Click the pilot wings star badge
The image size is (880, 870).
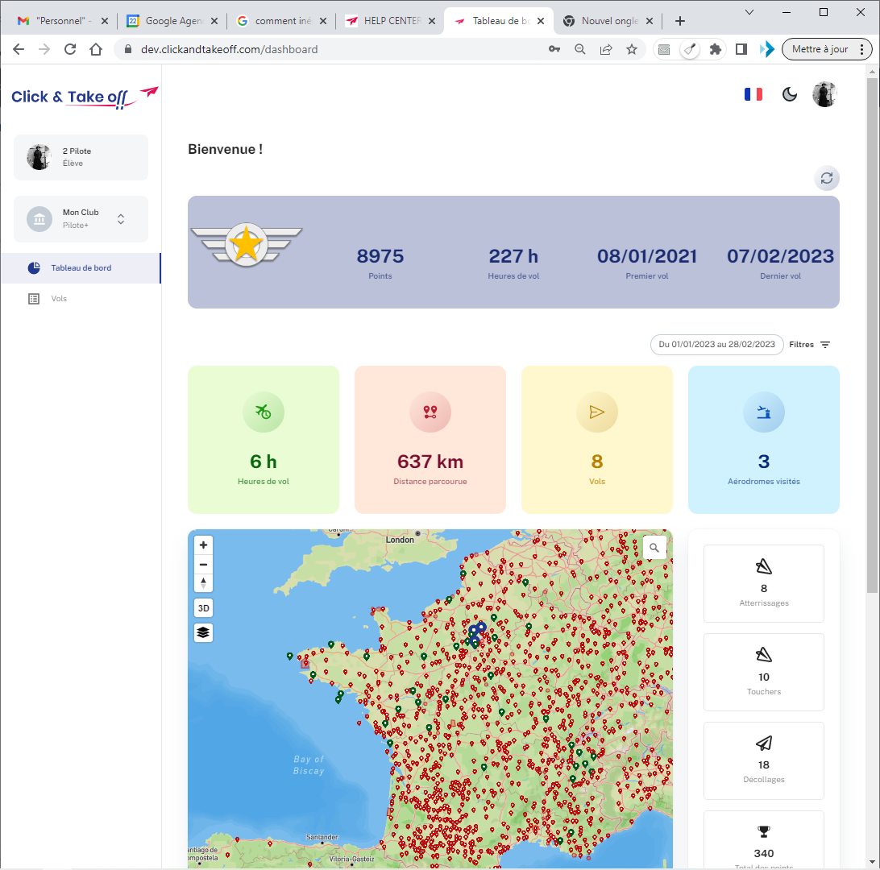(247, 245)
